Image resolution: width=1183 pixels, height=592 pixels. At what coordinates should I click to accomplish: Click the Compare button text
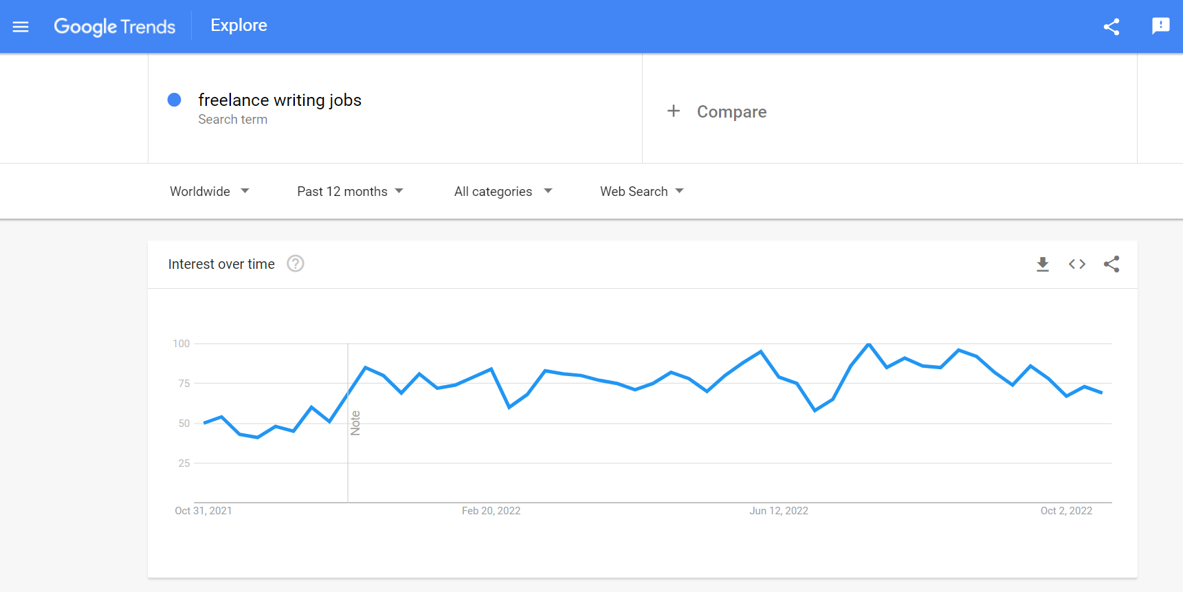tap(731, 112)
